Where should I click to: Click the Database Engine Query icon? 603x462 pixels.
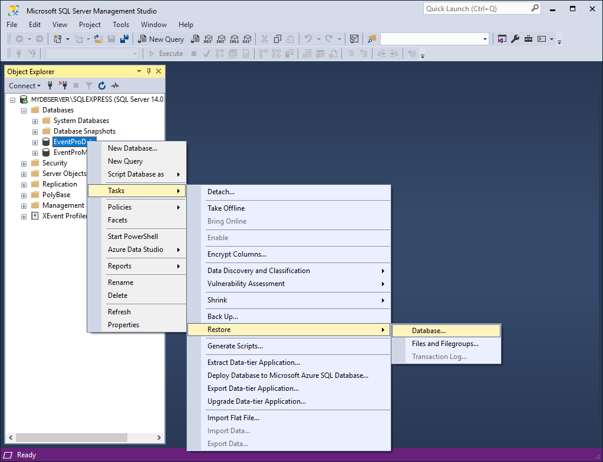click(x=195, y=39)
